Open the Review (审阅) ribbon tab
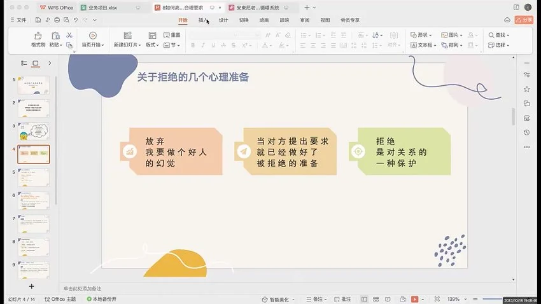 (305, 20)
